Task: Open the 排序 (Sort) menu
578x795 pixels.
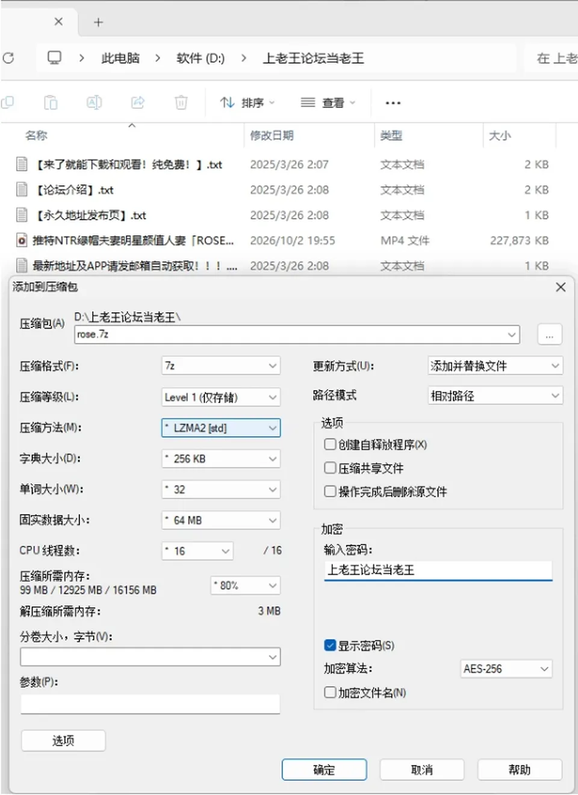Action: [247, 103]
